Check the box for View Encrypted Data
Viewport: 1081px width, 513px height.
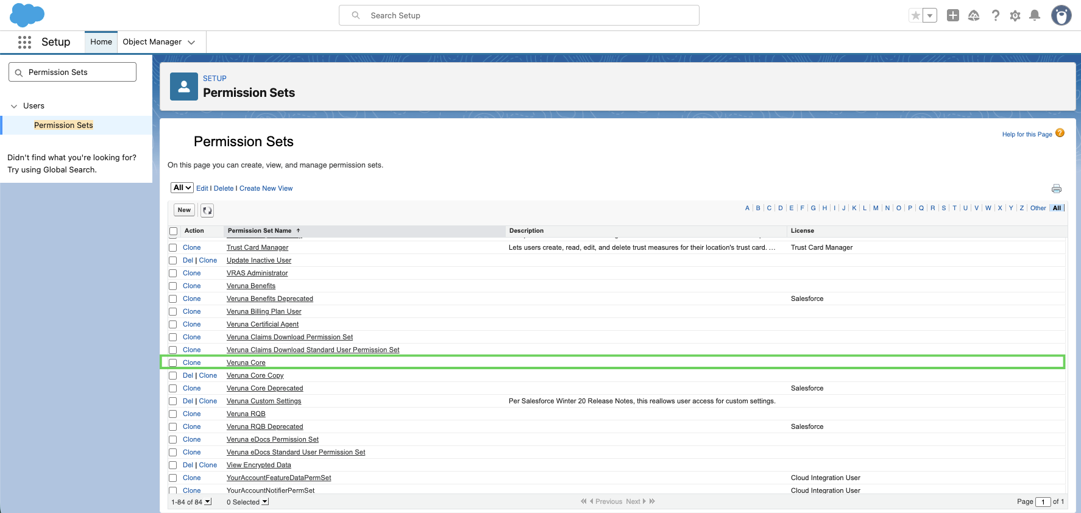[x=173, y=465]
